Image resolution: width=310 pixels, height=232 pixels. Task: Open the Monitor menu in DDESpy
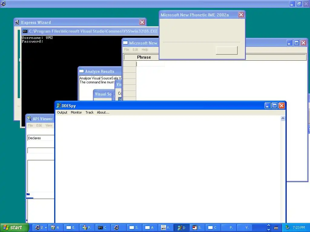coord(76,112)
